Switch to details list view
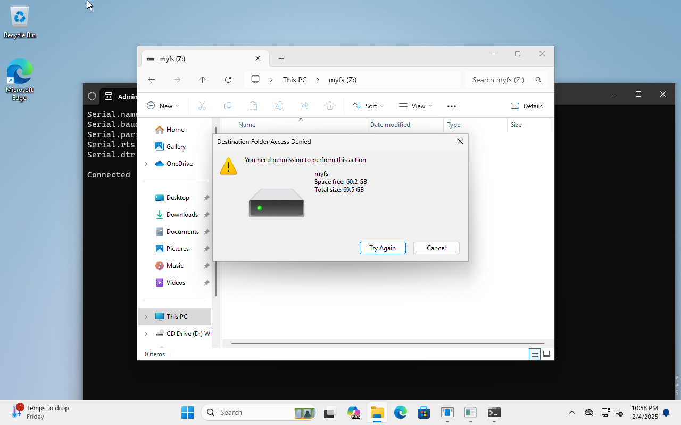Viewport: 681px width, 425px height. (x=535, y=354)
